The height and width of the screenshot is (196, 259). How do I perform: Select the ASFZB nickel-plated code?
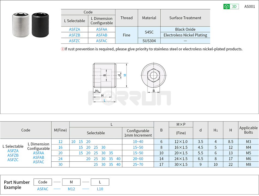tap(74, 35)
